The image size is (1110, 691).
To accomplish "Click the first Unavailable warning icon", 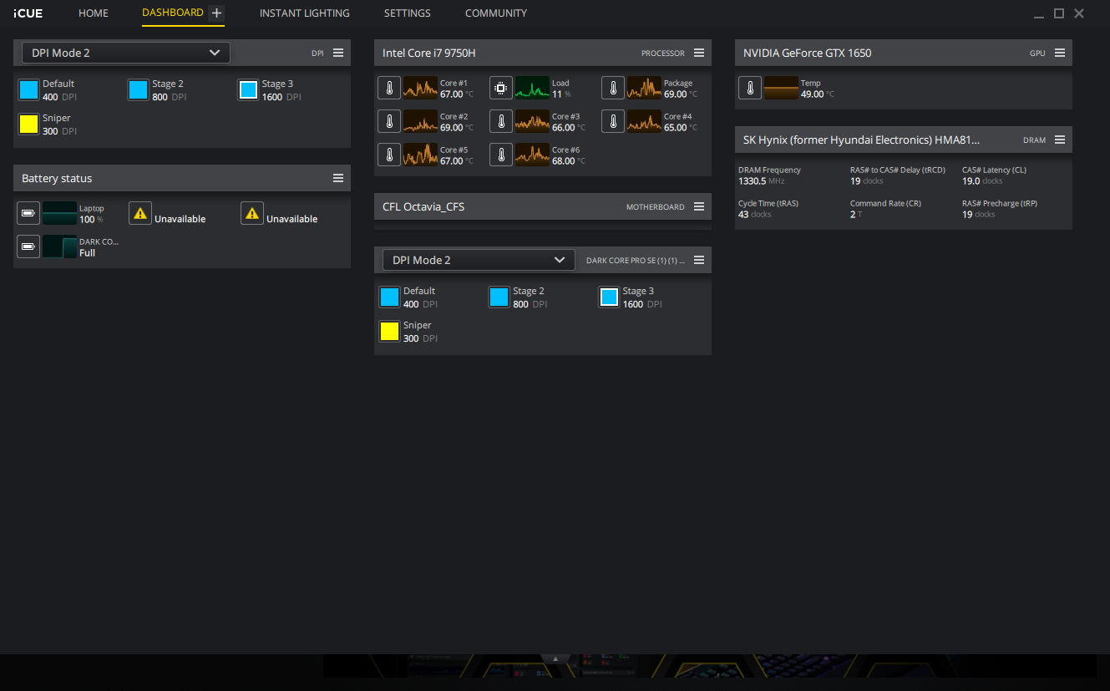I will 140,213.
